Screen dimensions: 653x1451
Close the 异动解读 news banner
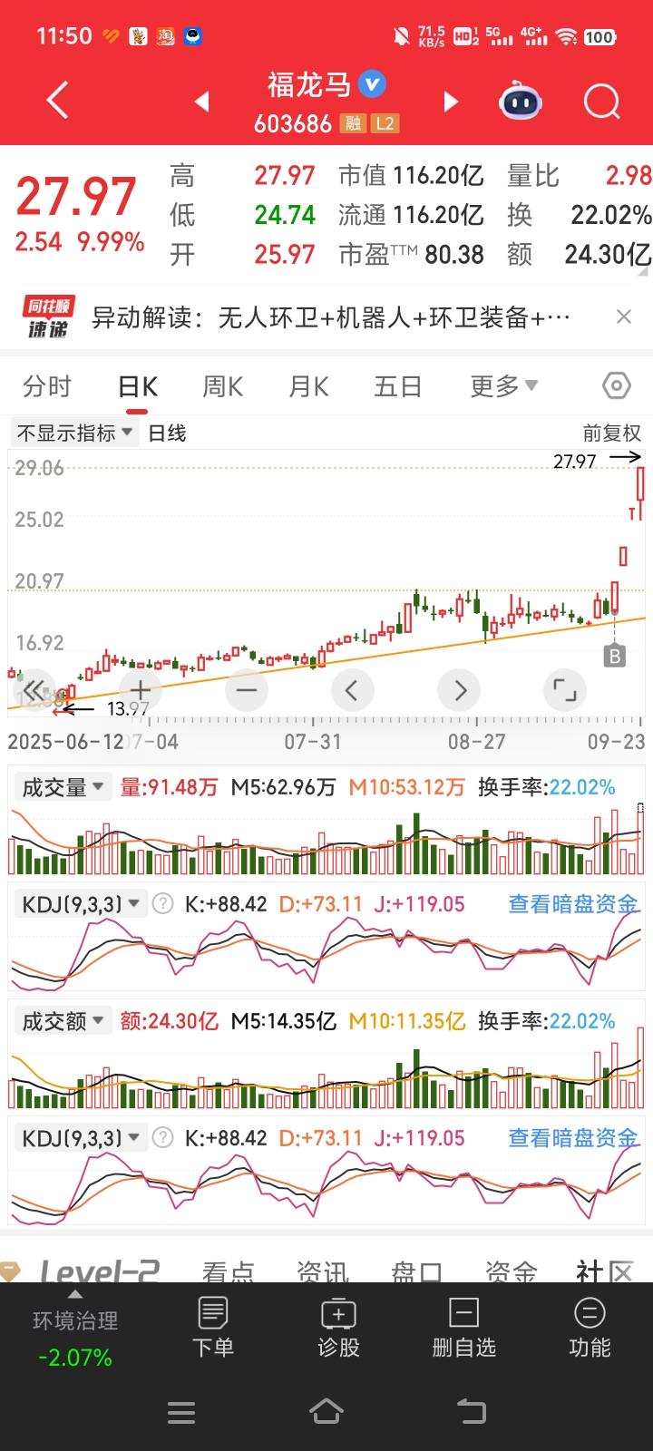point(623,316)
